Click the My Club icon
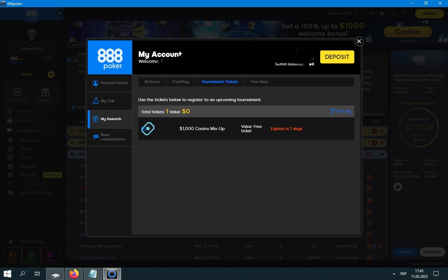The width and height of the screenshot is (448, 280). (x=96, y=101)
